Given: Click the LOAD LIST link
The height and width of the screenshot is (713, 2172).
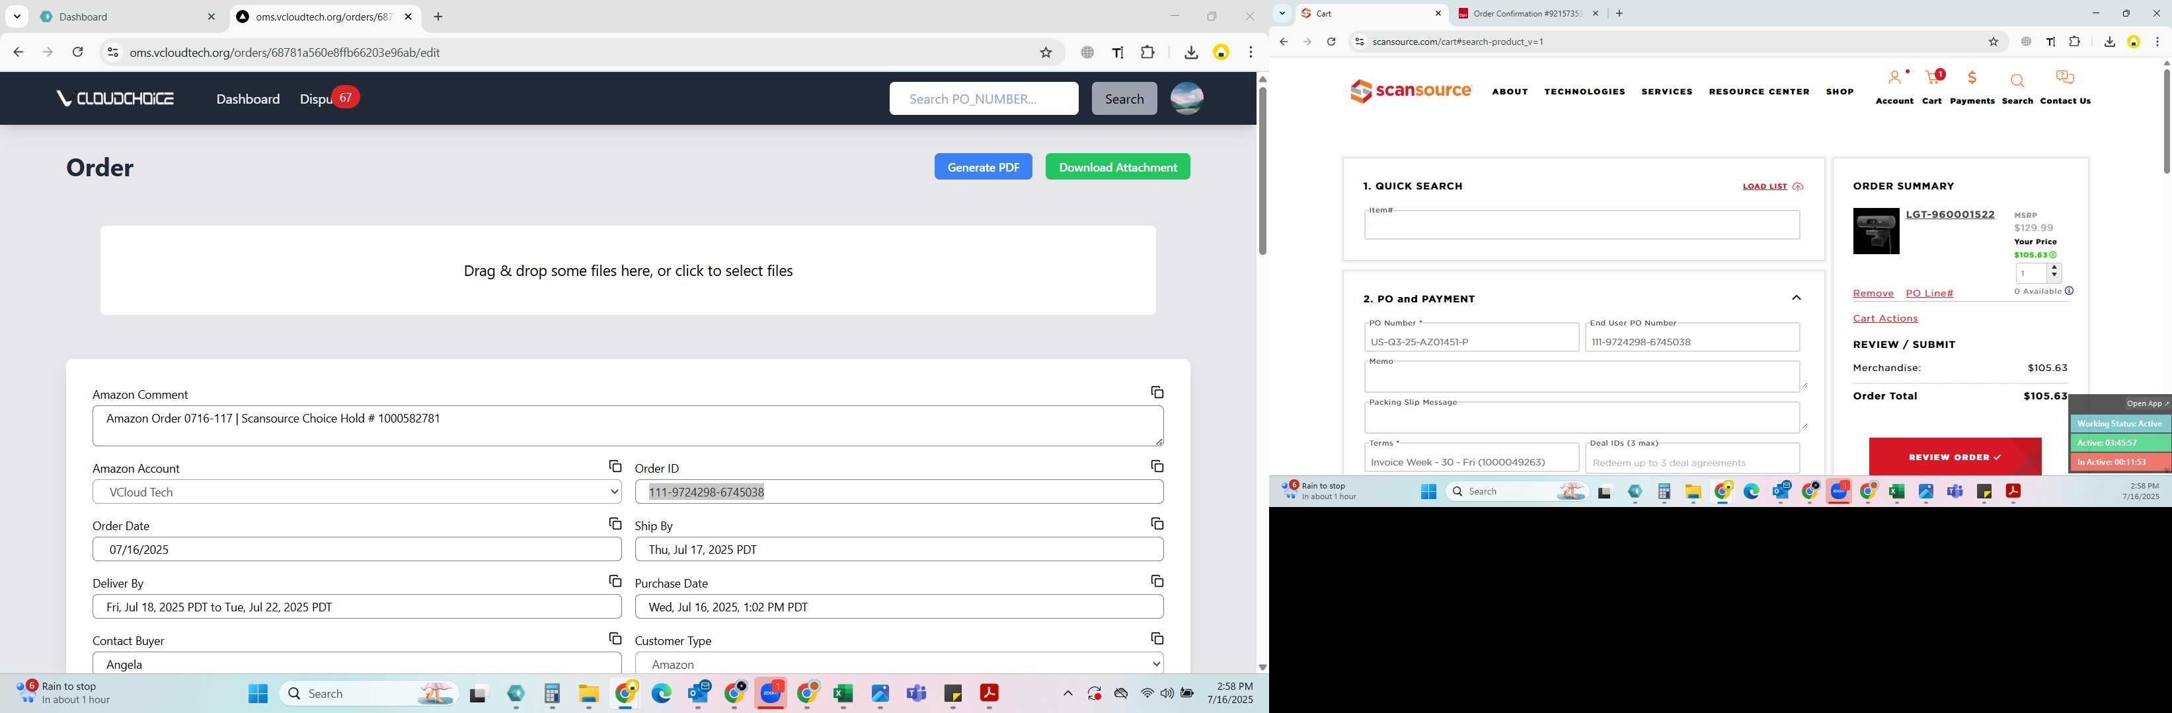Looking at the screenshot, I should [x=1772, y=186].
